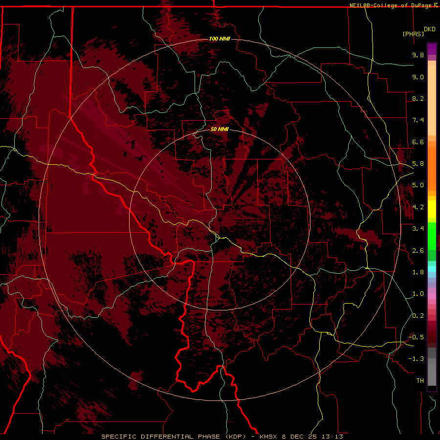This screenshot has width=440, height=440.
Task: Click the 4.2 value on the color scale
Action: [418, 207]
